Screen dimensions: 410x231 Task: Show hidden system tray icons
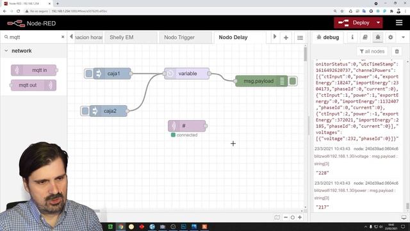coord(366,227)
